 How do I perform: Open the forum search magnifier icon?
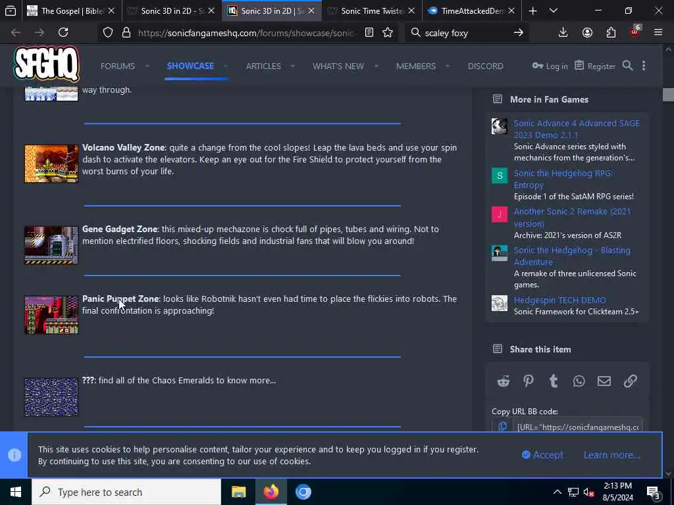point(627,66)
